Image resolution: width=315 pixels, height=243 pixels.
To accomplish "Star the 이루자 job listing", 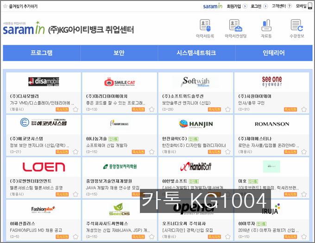I will (304, 237).
